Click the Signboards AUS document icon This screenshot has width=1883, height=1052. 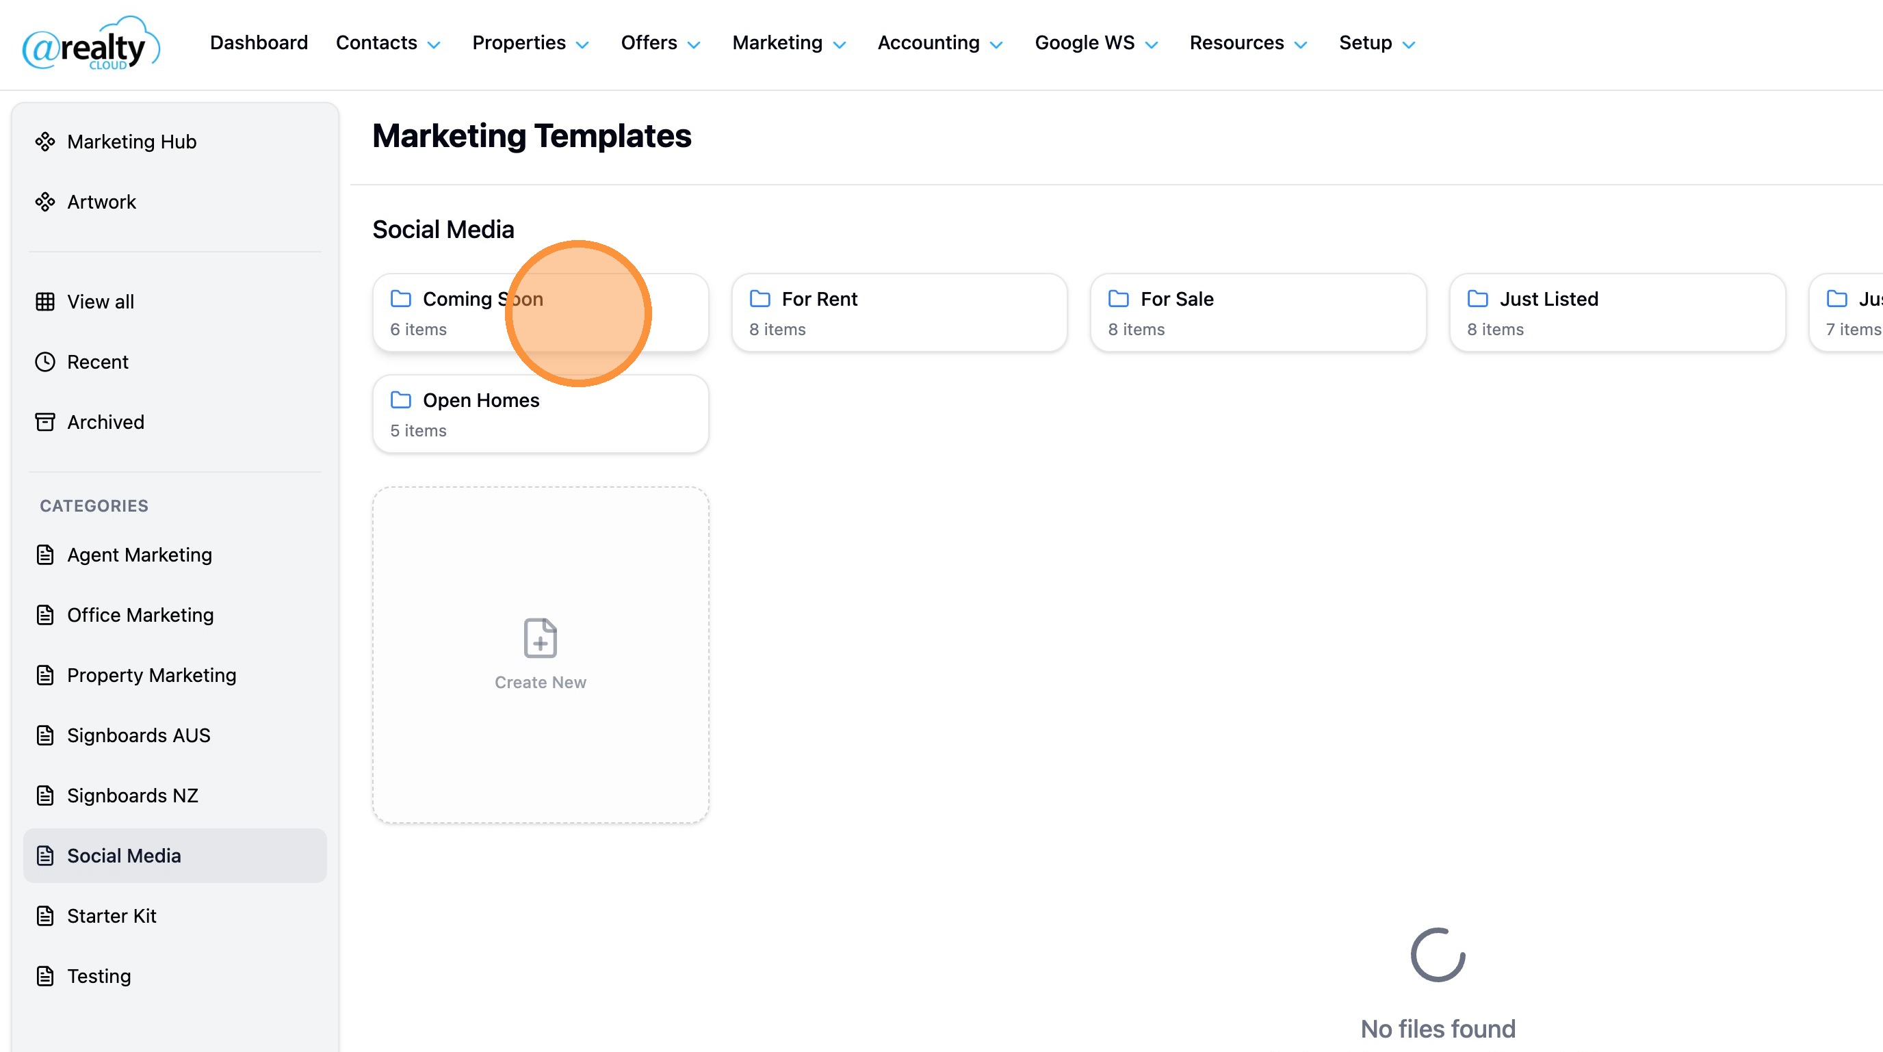click(45, 736)
